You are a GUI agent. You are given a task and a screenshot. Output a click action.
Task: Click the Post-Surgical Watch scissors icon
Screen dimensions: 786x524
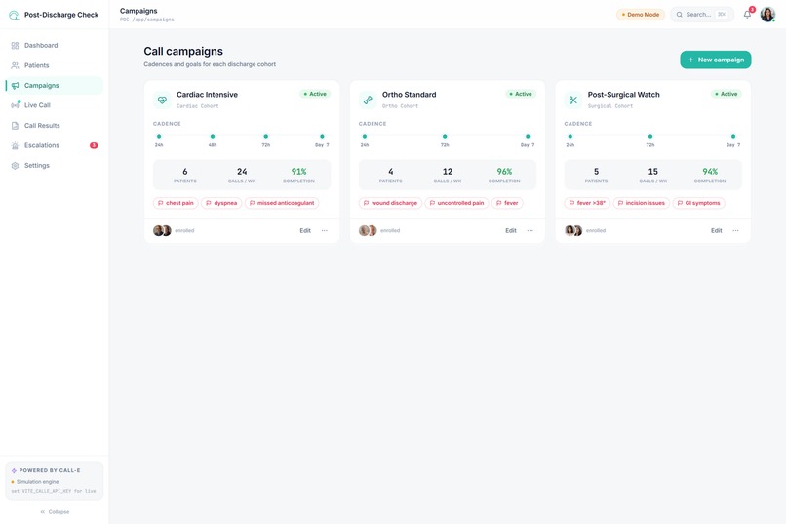click(x=573, y=100)
